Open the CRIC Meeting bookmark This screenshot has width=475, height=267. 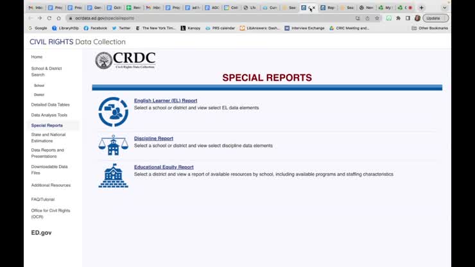tap(349, 28)
